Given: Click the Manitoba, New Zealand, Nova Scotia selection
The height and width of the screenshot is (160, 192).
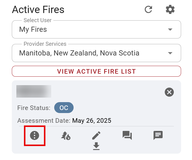Looking at the screenshot, I should (79, 53).
